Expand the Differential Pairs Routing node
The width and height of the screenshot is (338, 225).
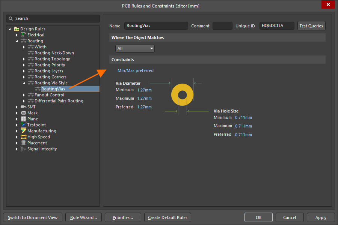[24, 101]
